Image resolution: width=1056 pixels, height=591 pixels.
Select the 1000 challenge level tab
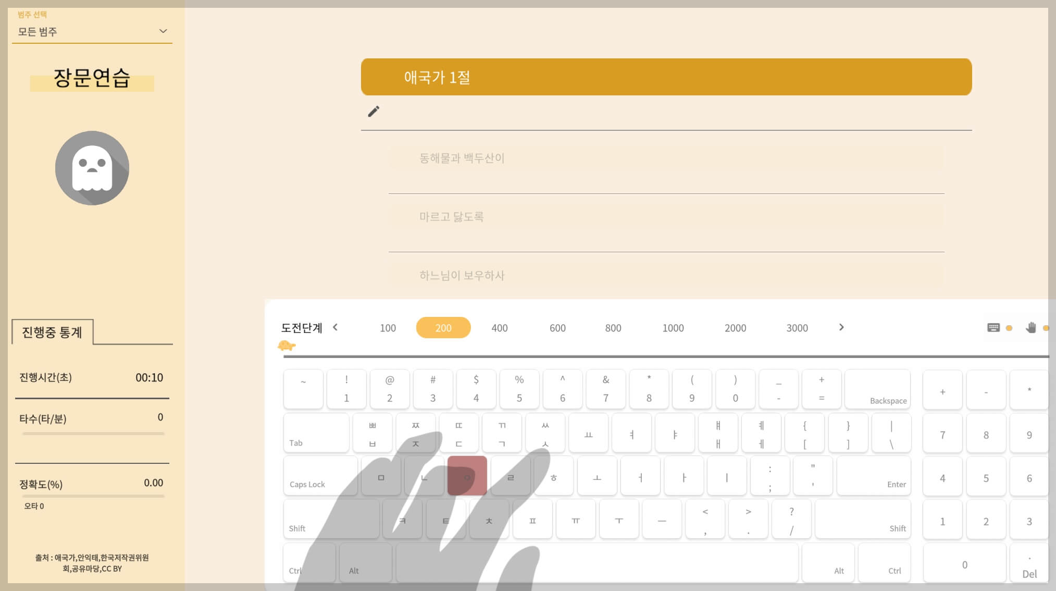click(673, 328)
